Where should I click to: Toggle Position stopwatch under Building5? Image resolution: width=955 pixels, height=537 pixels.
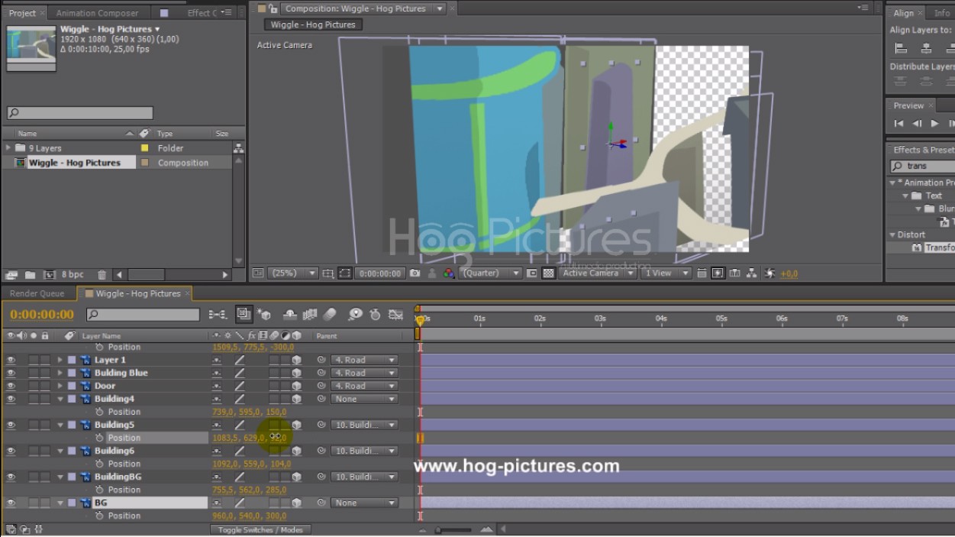click(99, 438)
